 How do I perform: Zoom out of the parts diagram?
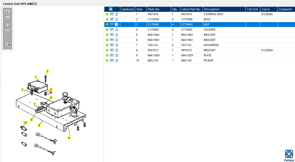pos(7,18)
